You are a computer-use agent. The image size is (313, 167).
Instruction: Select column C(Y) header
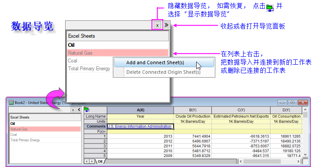(241, 110)
